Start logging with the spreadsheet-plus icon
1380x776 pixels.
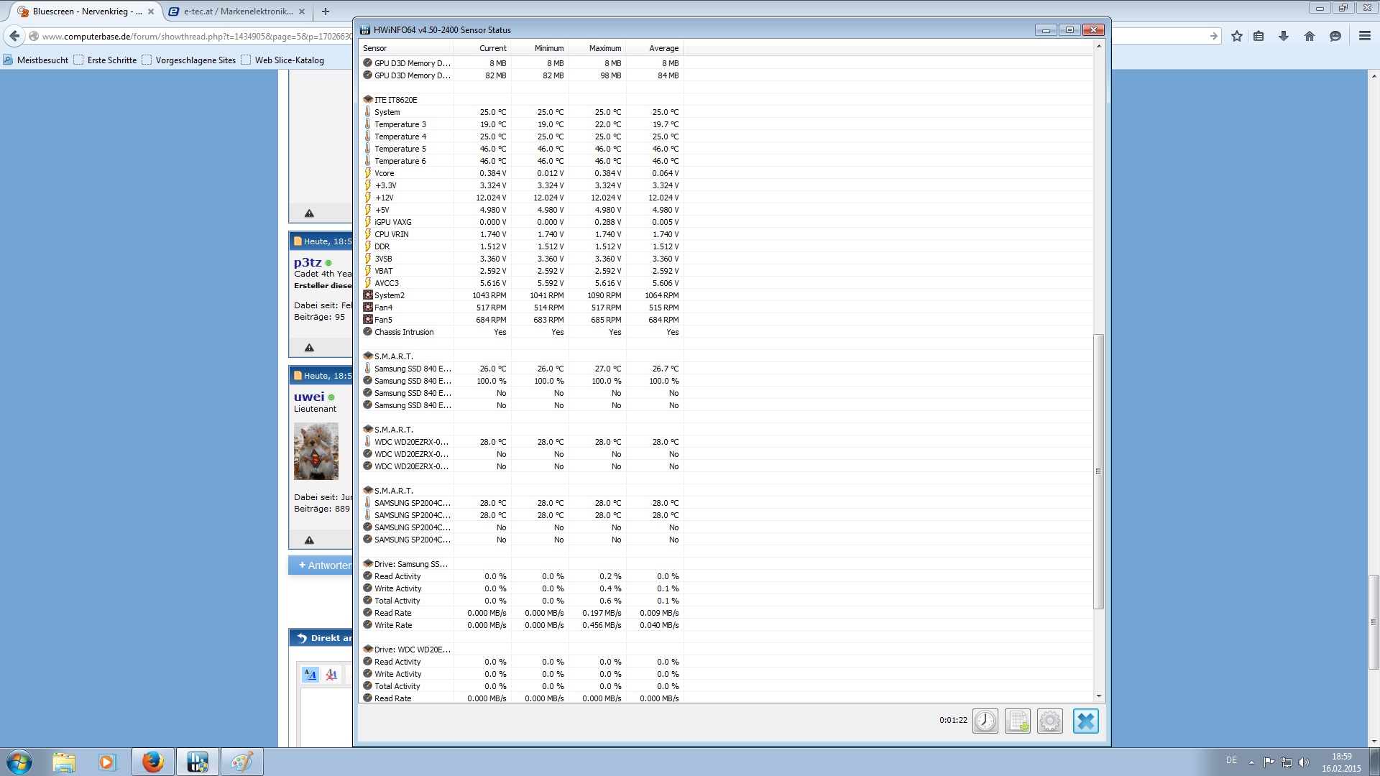click(x=1018, y=721)
